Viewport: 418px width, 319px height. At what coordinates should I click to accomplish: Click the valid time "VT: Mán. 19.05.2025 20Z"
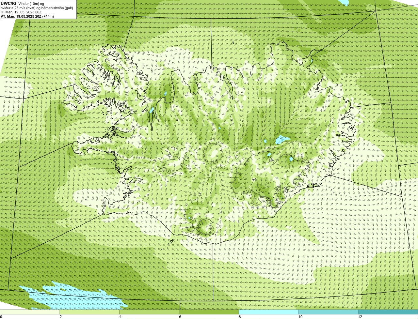pyautogui.click(x=21, y=16)
